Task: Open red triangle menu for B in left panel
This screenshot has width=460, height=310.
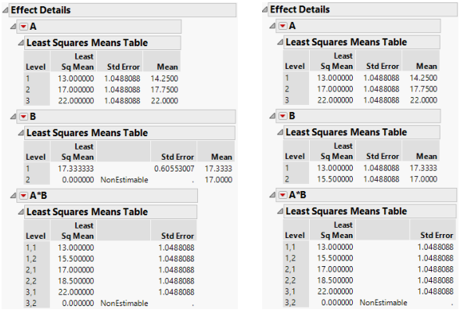Action: pos(23,117)
